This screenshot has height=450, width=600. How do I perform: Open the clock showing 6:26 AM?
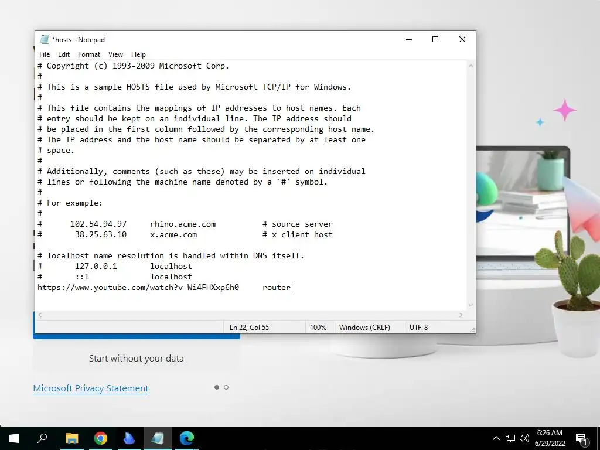click(x=550, y=438)
